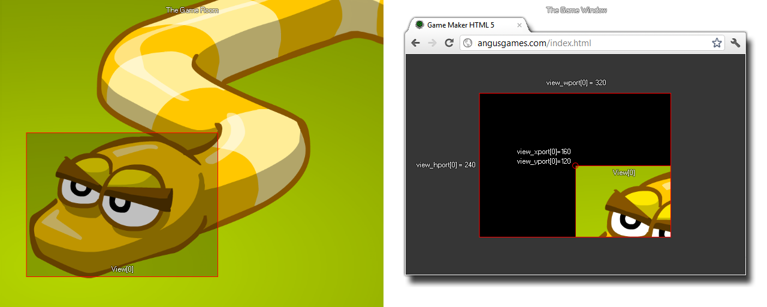The width and height of the screenshot is (767, 307).
Task: Click the view_xport[0]=160 text
Action: tap(543, 152)
